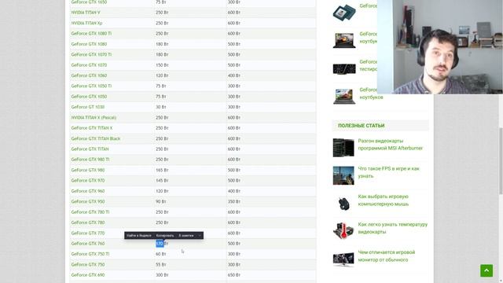The height and width of the screenshot is (283, 503).
Task: Open the GeForce GTX 1050 Ti link
Action: tap(91, 86)
